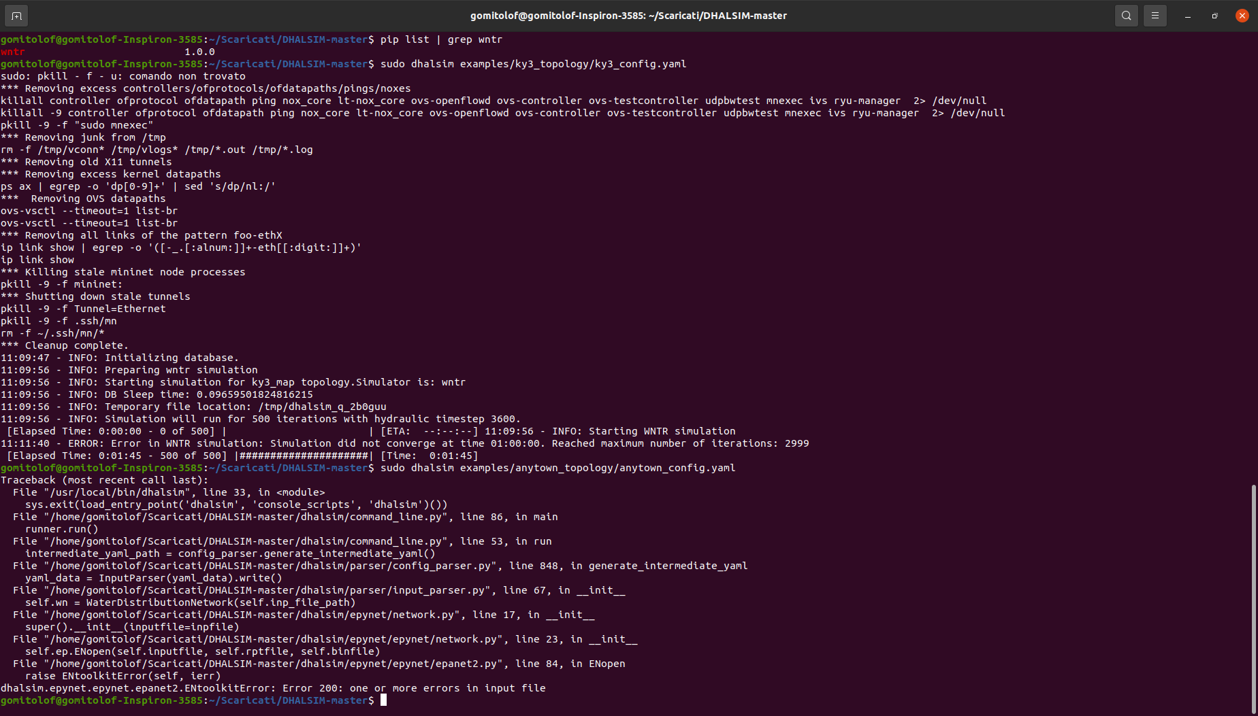This screenshot has width=1258, height=716.
Task: Click the window title showing DHALSIM-master path
Action: coord(629,15)
